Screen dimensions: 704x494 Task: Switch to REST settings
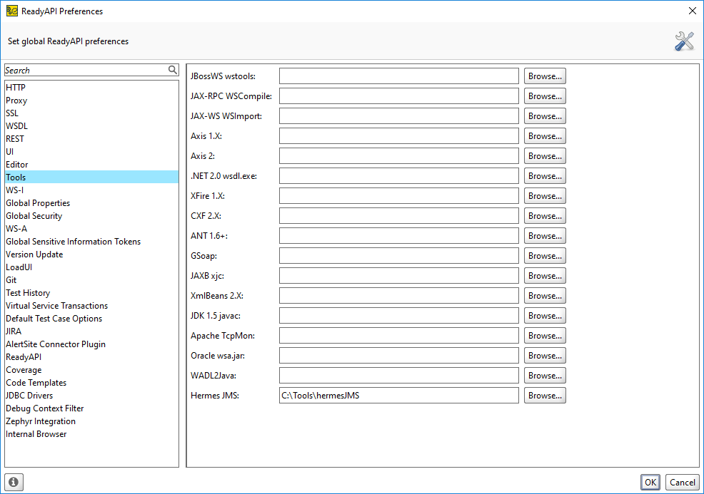point(91,139)
